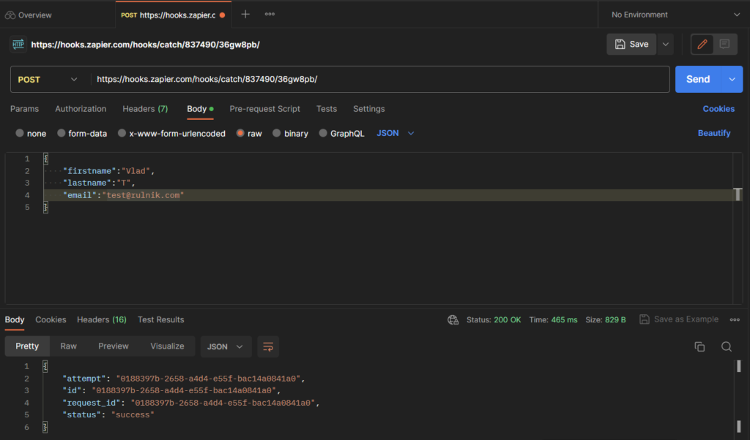Toggle response line wrap icon
Screen dimensions: 750x440
268,346
